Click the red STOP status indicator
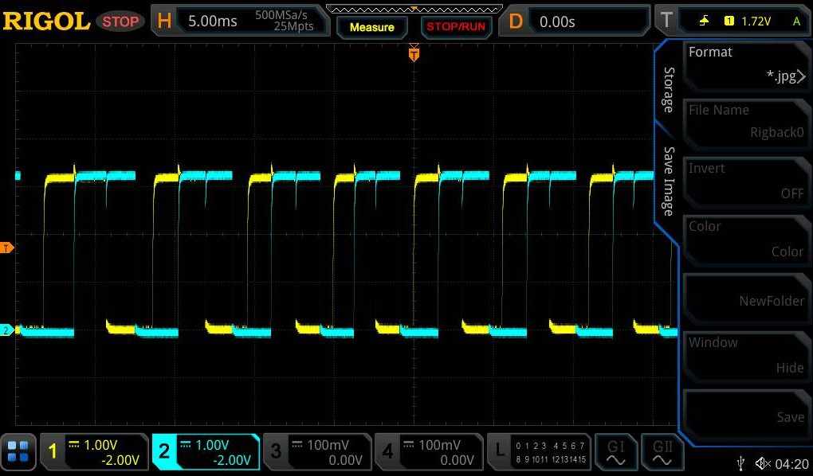The width and height of the screenshot is (813, 476). pos(120,21)
